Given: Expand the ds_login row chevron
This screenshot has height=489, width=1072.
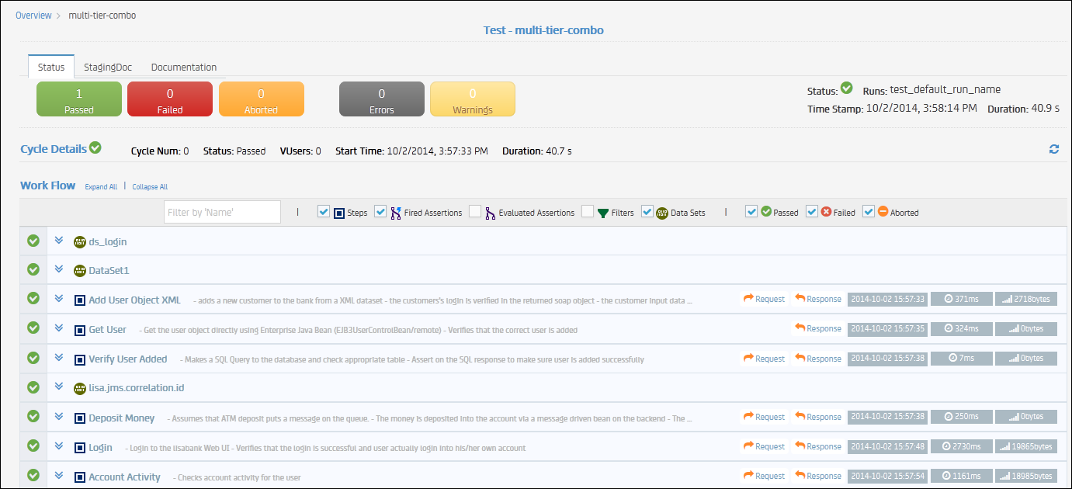Looking at the screenshot, I should pyautogui.click(x=59, y=241).
